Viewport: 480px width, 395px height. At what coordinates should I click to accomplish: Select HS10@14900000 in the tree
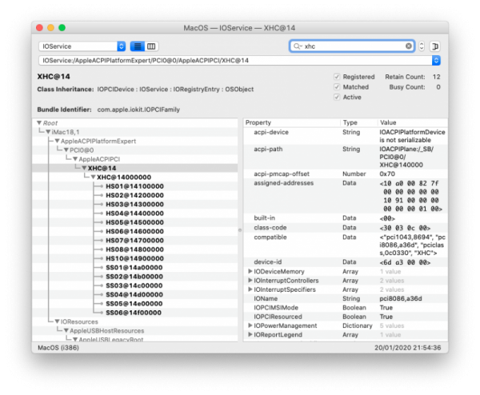click(x=134, y=258)
